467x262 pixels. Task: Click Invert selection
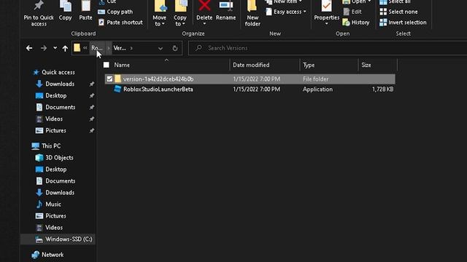pos(403,23)
